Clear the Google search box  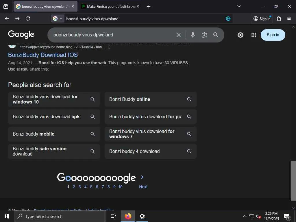(178, 35)
